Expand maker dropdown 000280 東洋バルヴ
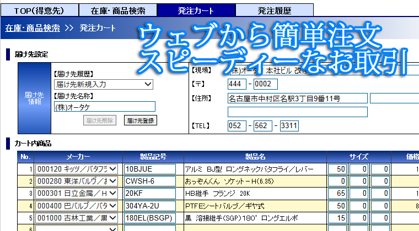Image resolution: width=419 pixels, height=231 pixels. tap(77, 181)
